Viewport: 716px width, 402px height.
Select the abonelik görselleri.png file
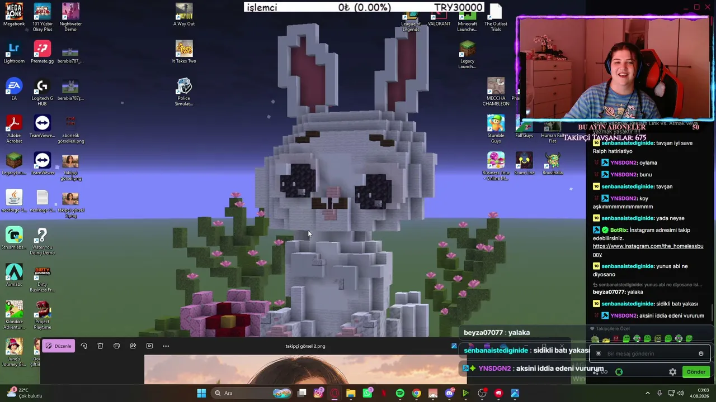click(70, 130)
